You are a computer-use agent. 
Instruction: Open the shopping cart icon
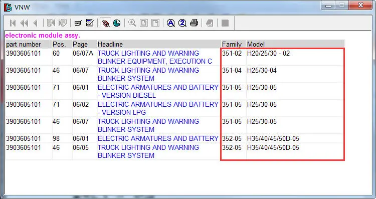(78, 23)
